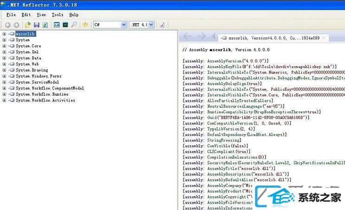This screenshot has width=345, height=210.
Task: Click the checkmark document icon in toolbar
Action: click(x=162, y=25)
